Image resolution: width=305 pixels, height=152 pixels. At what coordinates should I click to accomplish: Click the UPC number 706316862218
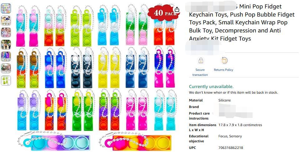coord(231,148)
